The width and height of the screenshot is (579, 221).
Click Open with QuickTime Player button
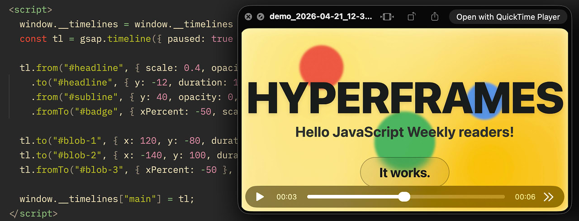(508, 17)
